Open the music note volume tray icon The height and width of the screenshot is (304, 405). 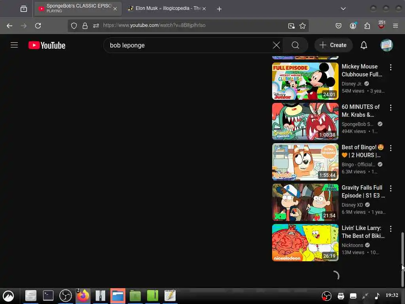click(x=377, y=296)
